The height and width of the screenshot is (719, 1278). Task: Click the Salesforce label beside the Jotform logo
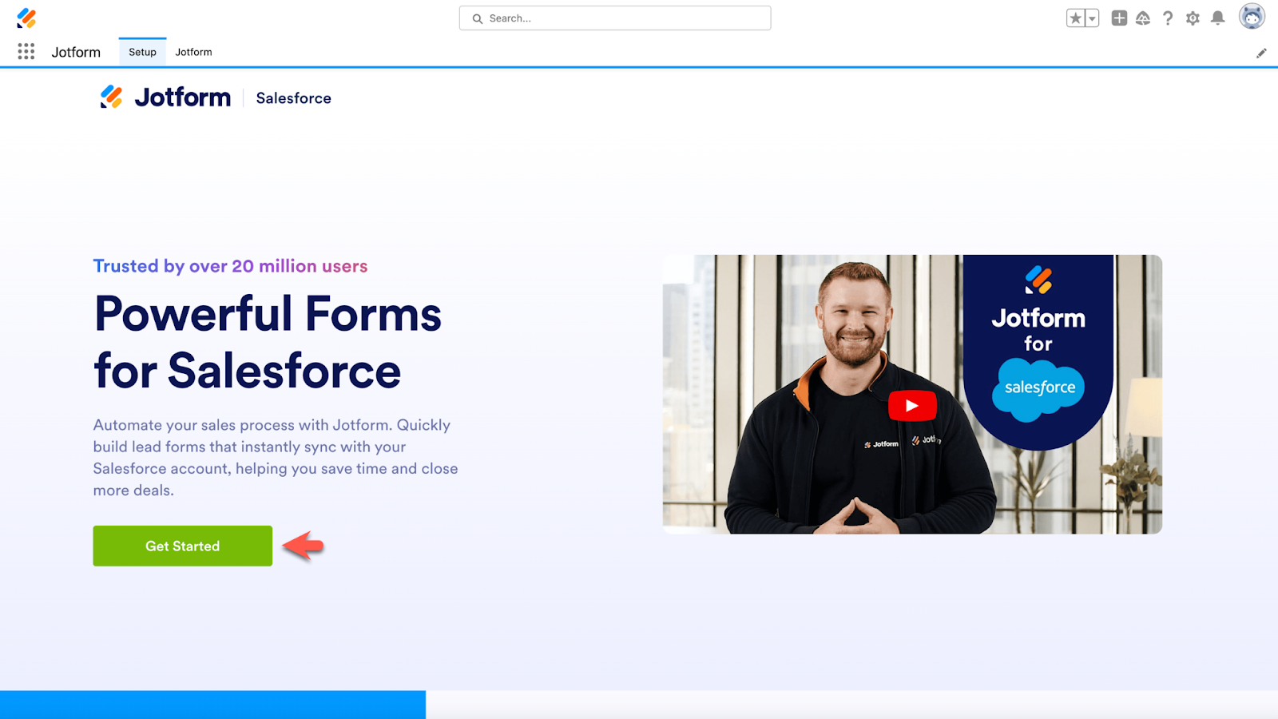293,98
